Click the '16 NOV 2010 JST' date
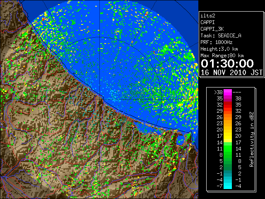 (231, 73)
